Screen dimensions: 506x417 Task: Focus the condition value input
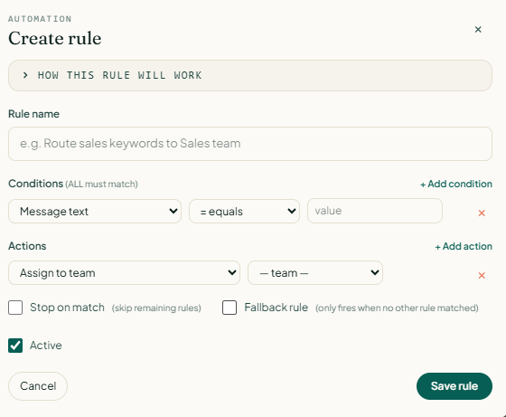pos(375,211)
